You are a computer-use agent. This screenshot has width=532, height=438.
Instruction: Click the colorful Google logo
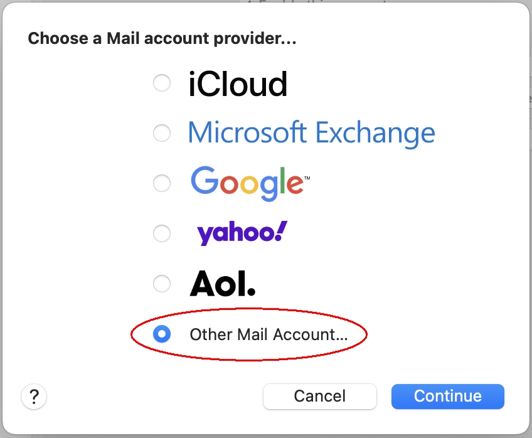point(247,183)
